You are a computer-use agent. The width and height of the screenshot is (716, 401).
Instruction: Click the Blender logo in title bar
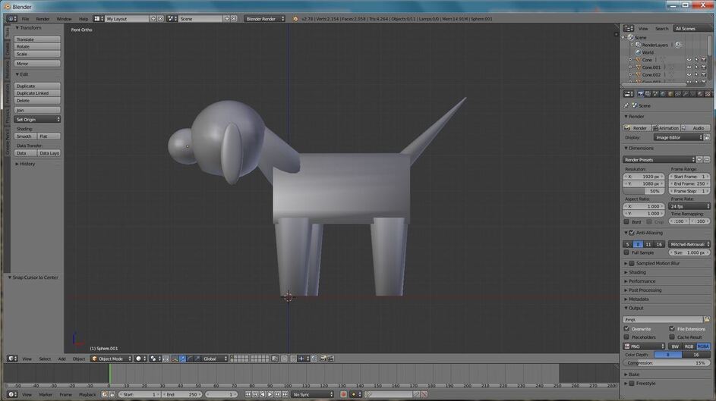pyautogui.click(x=6, y=6)
